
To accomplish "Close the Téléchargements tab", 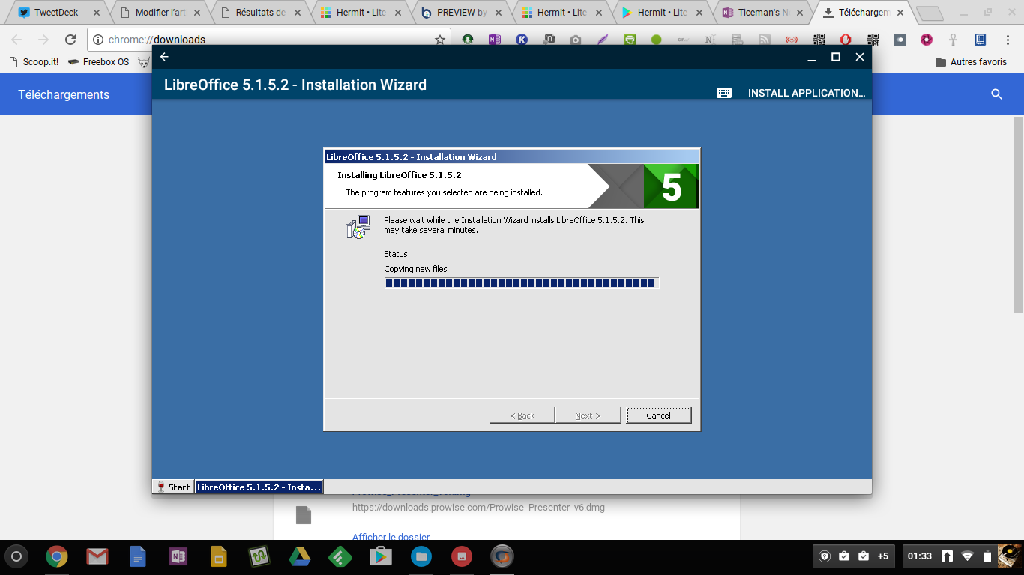I will pyautogui.click(x=900, y=13).
